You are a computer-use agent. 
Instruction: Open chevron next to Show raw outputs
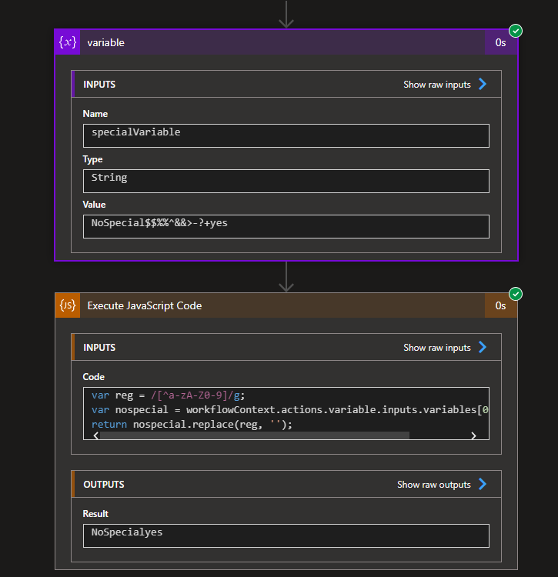tap(483, 484)
